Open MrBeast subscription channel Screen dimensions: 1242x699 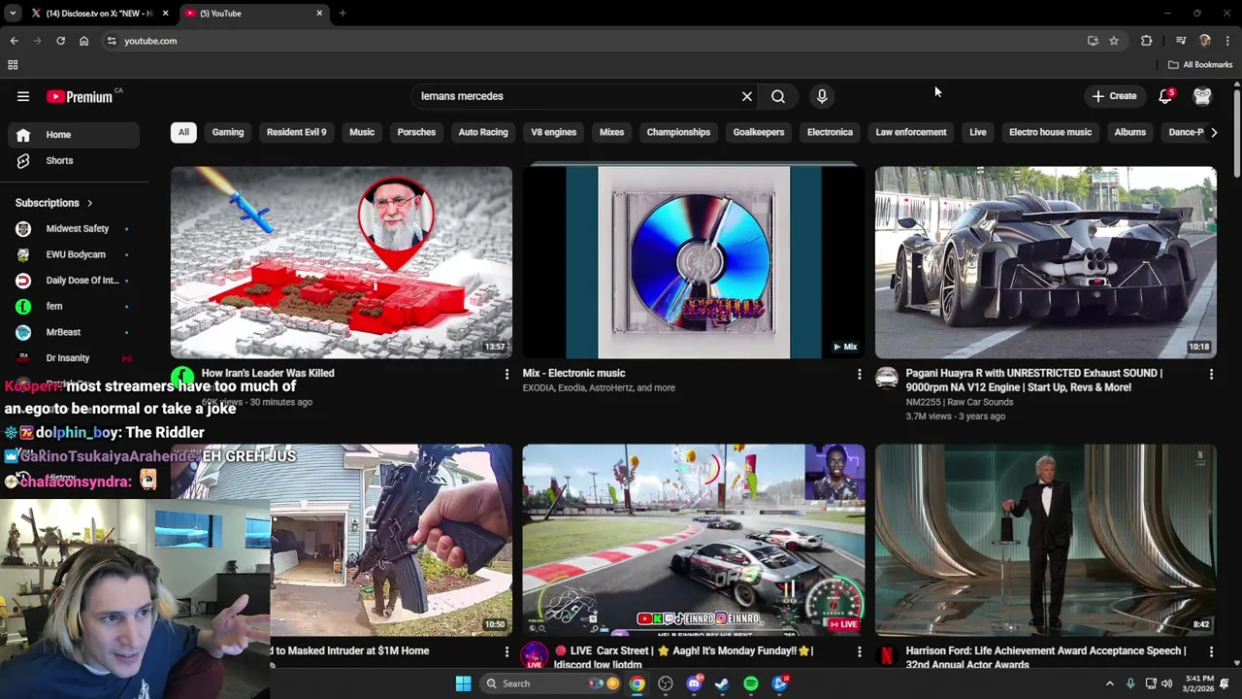point(74,332)
